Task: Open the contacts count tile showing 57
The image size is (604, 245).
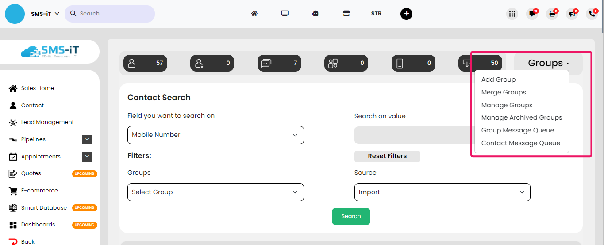Action: [145, 63]
